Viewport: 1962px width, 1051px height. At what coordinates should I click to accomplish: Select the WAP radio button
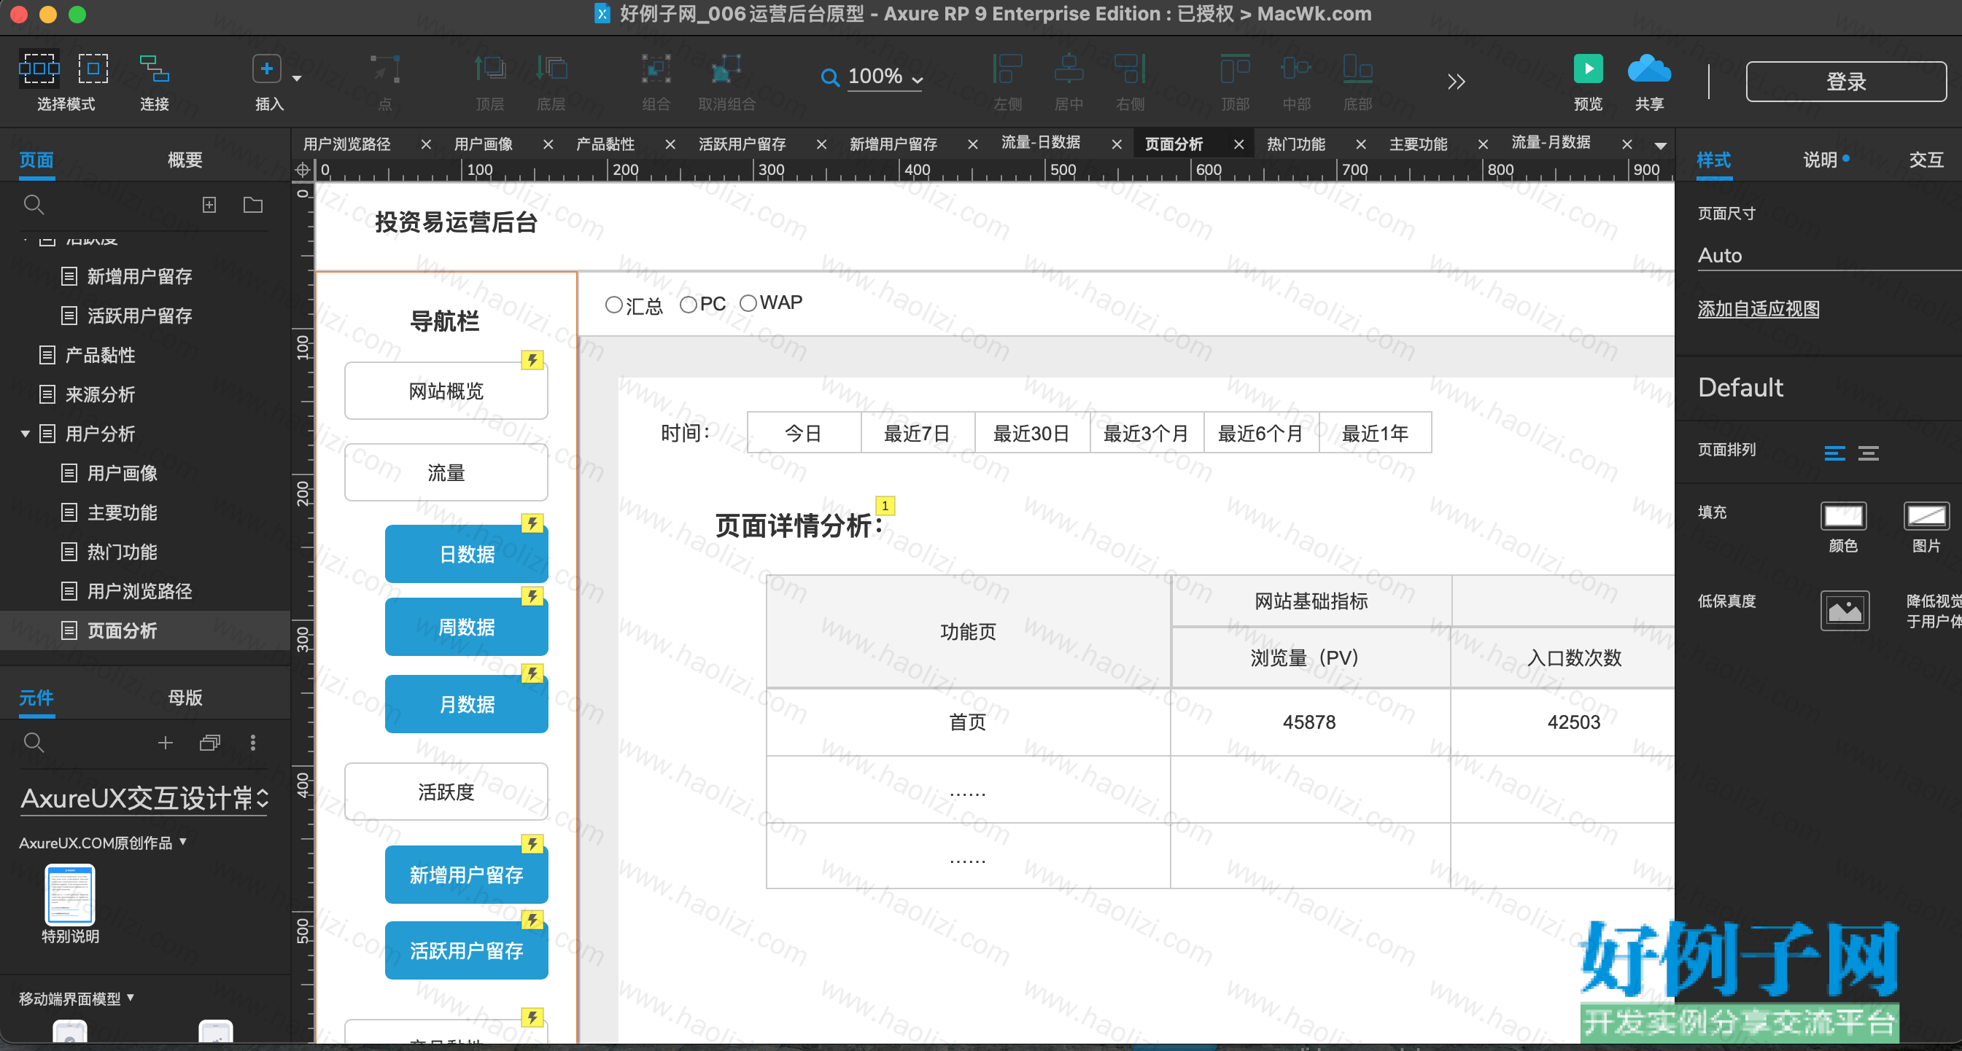[748, 303]
